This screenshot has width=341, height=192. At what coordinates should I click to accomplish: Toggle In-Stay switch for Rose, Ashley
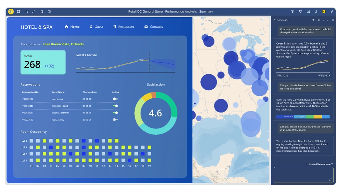click(x=115, y=119)
